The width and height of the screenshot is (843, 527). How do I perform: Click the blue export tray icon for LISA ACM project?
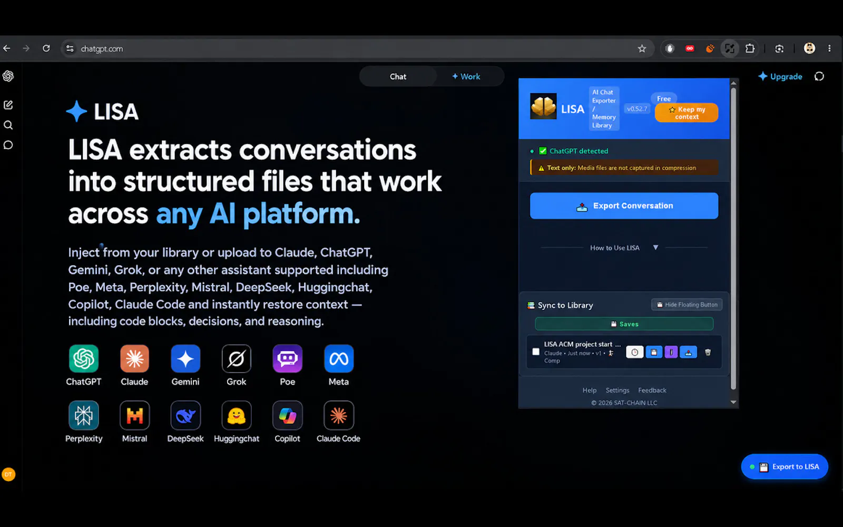coord(688,352)
